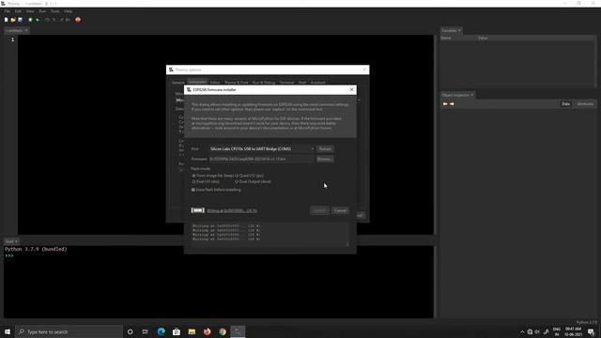Switch to Editor tab in Thonny options
The image size is (601, 338).
pos(215,83)
